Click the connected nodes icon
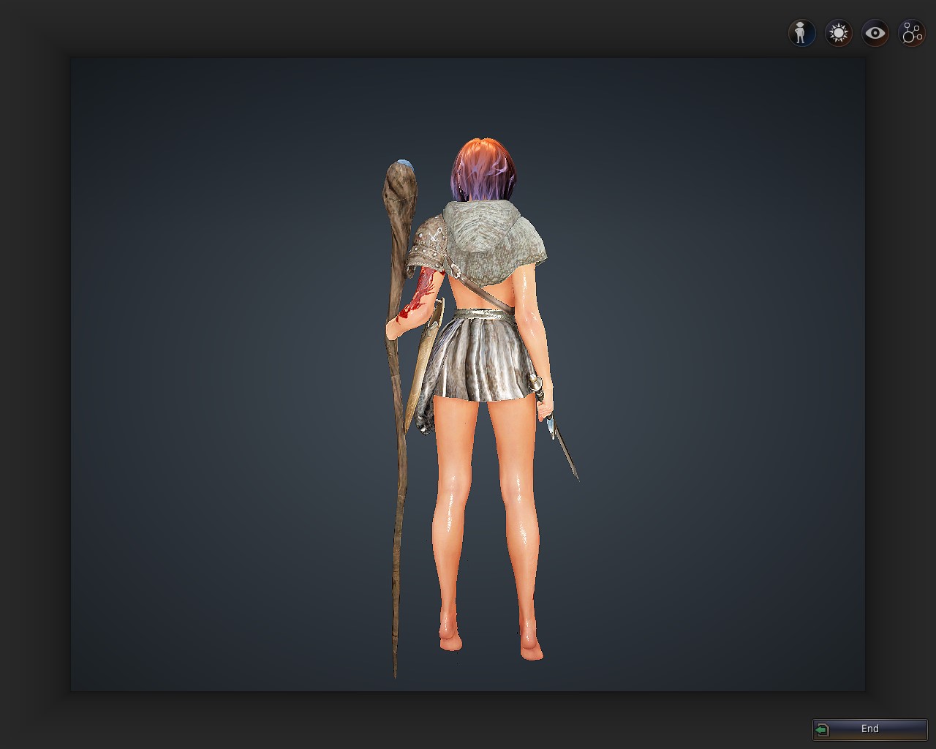The image size is (936, 749). pos(912,33)
